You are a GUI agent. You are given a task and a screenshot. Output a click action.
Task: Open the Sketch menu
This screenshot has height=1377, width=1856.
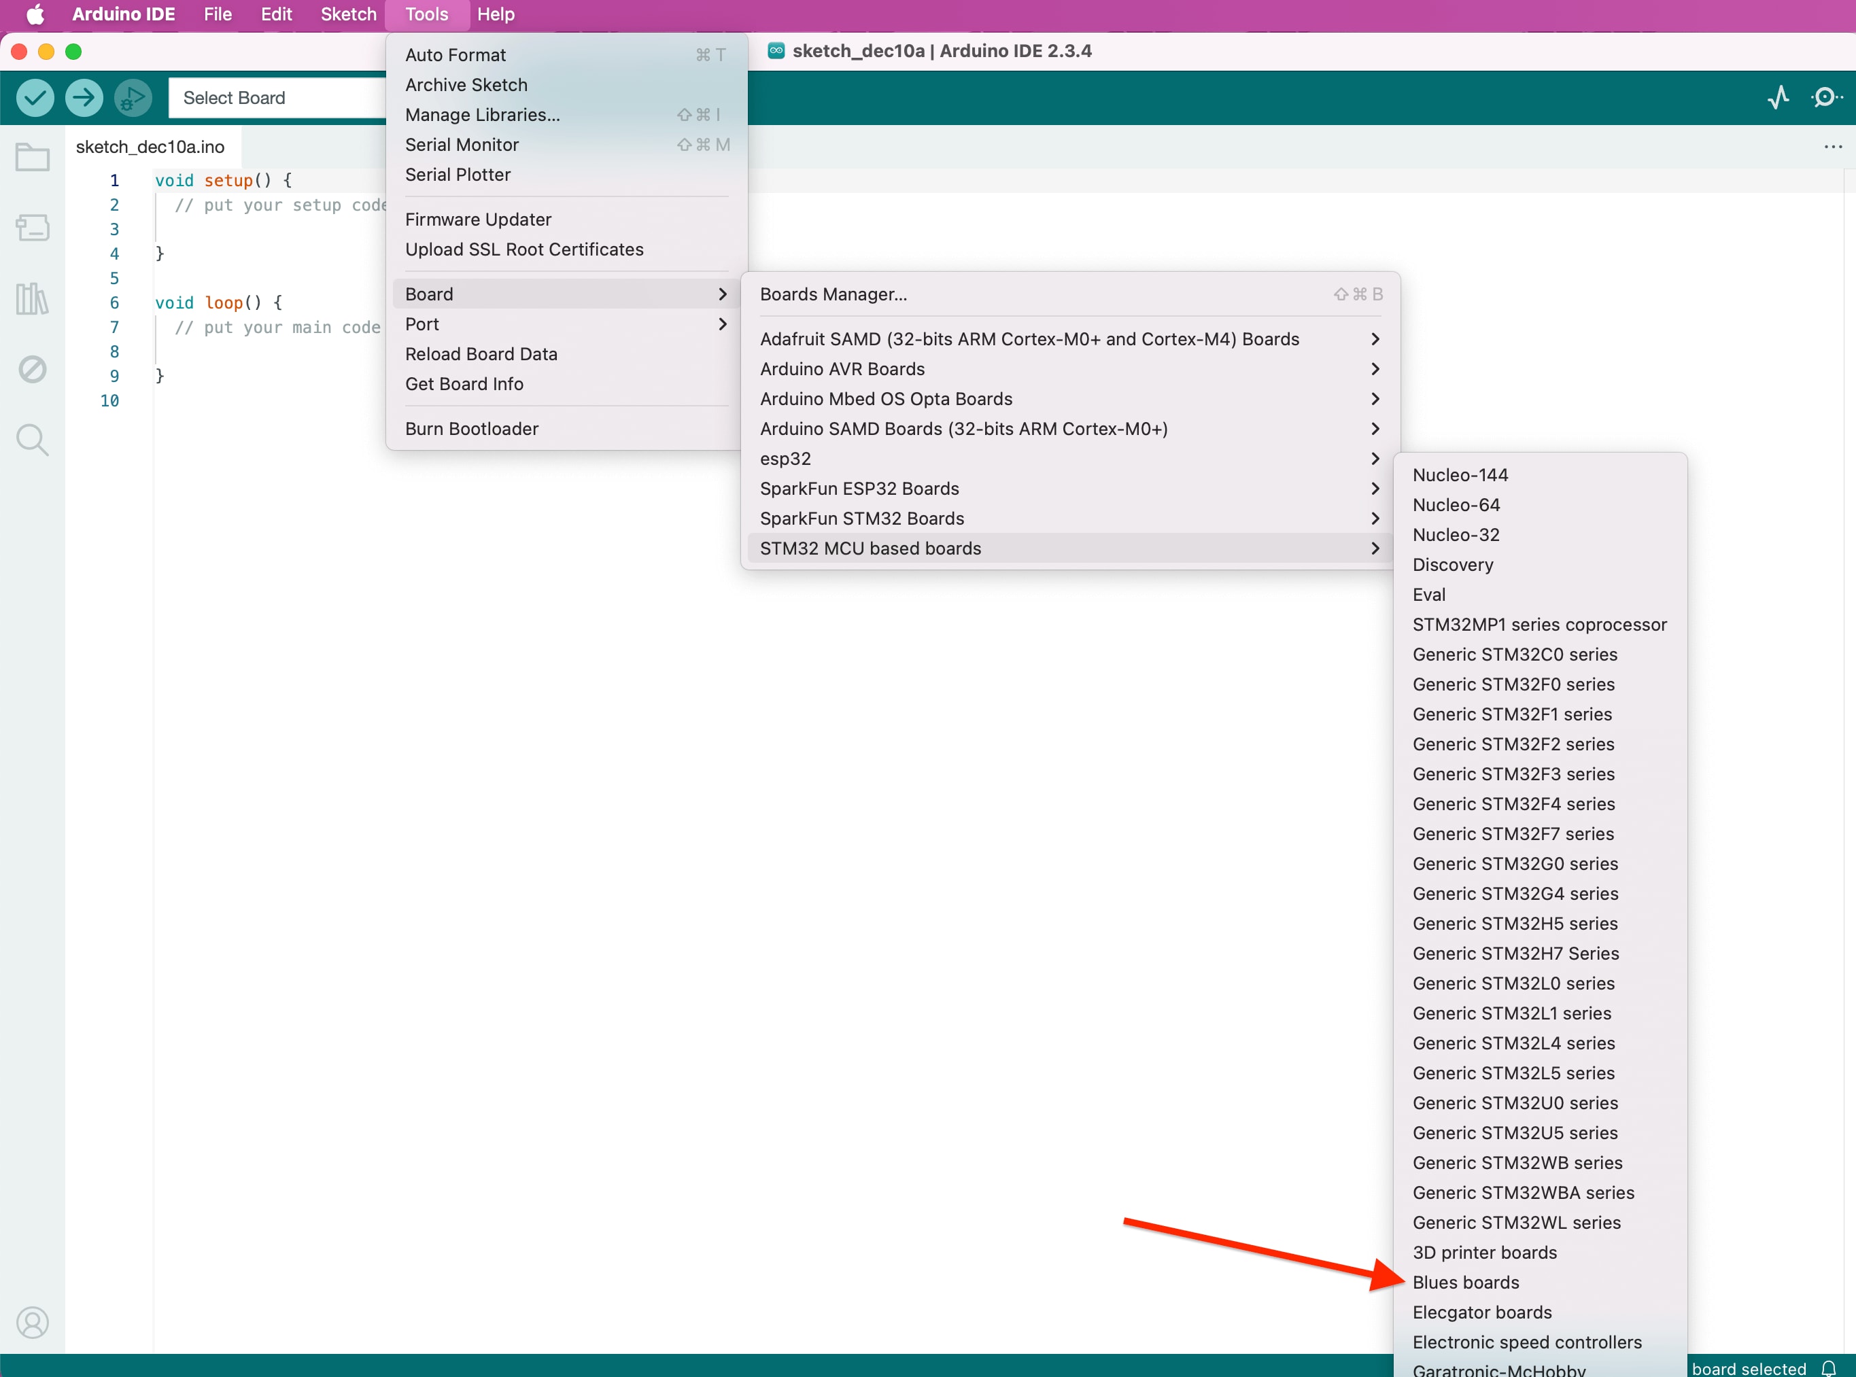click(349, 14)
